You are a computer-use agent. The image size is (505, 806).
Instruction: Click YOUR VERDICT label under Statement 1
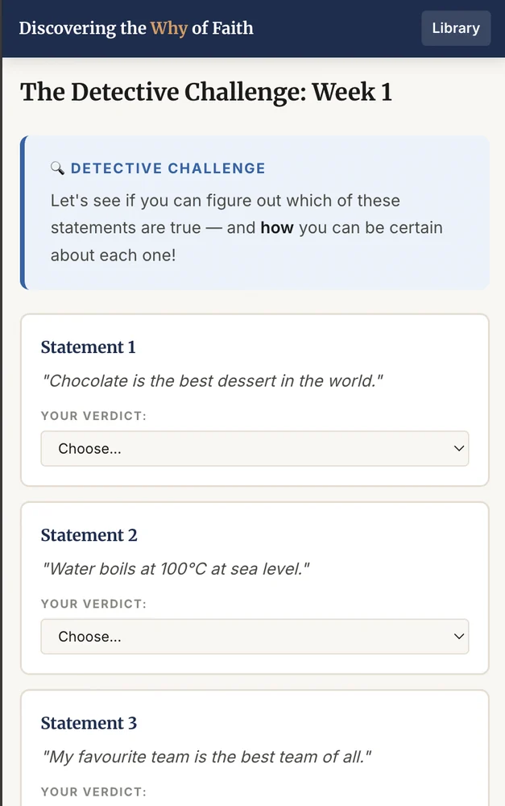click(93, 416)
